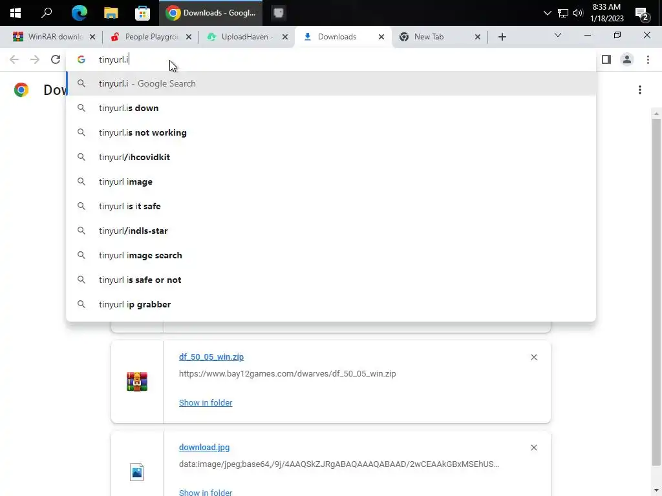The width and height of the screenshot is (662, 496).
Task: Choose the 'tinyurl.is not working' suggestion
Action: click(331, 132)
